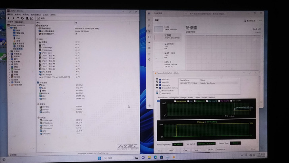The image size is (289, 163).
Task: Switch to AIDA64 flame taskbar icon
Action: point(173,157)
